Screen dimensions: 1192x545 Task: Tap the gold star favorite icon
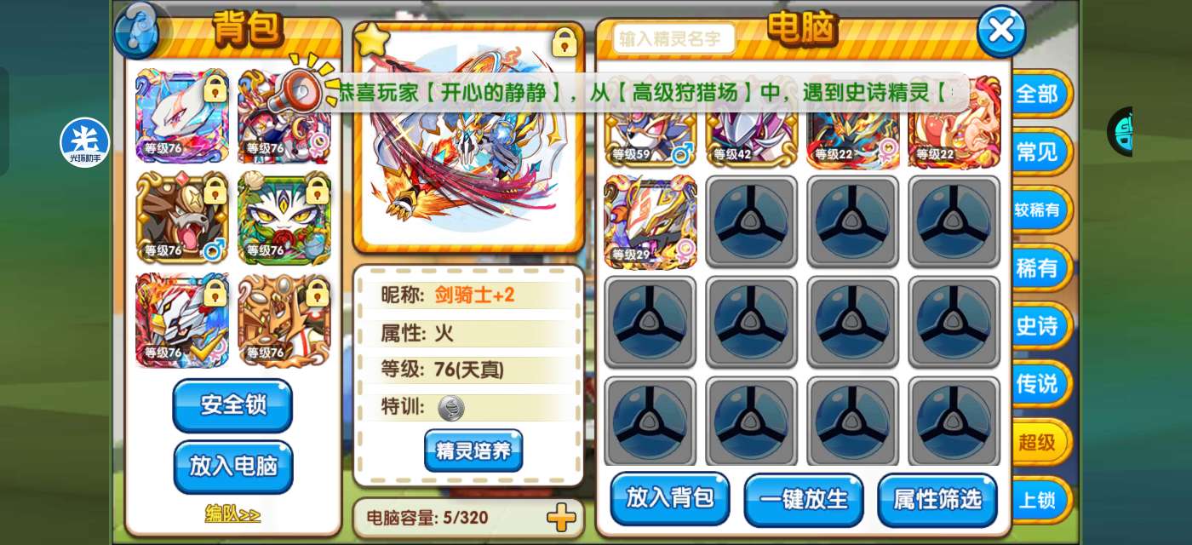[371, 40]
